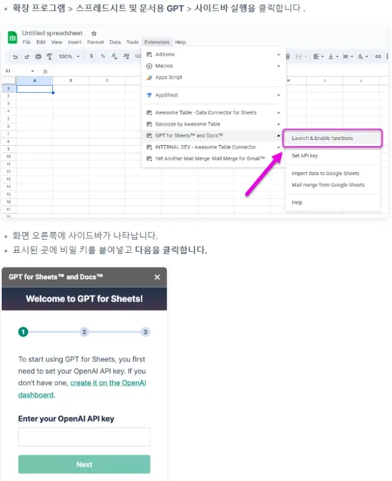Click the Macros play icon
This screenshot has height=481, width=392.
(x=149, y=66)
